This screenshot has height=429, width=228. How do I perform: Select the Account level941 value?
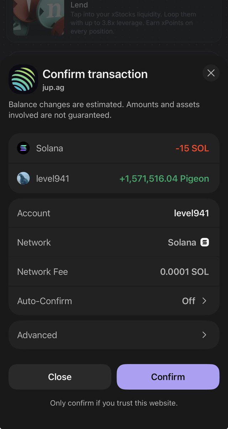click(x=191, y=213)
